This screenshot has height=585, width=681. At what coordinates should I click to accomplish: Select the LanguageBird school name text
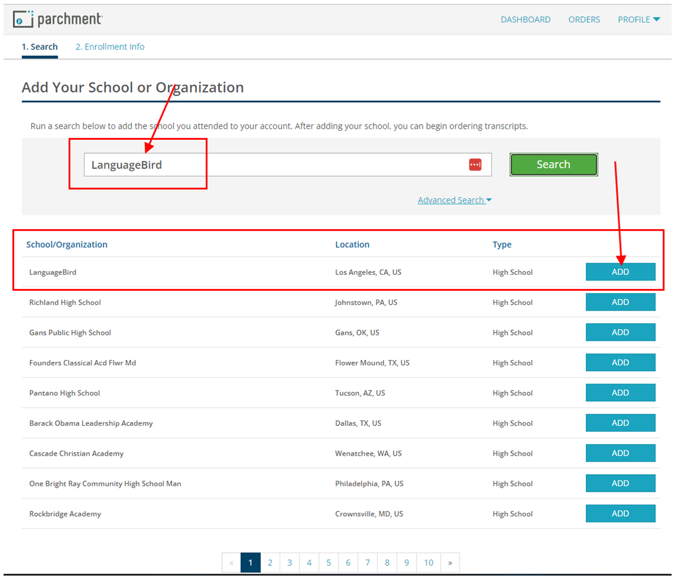coord(52,273)
